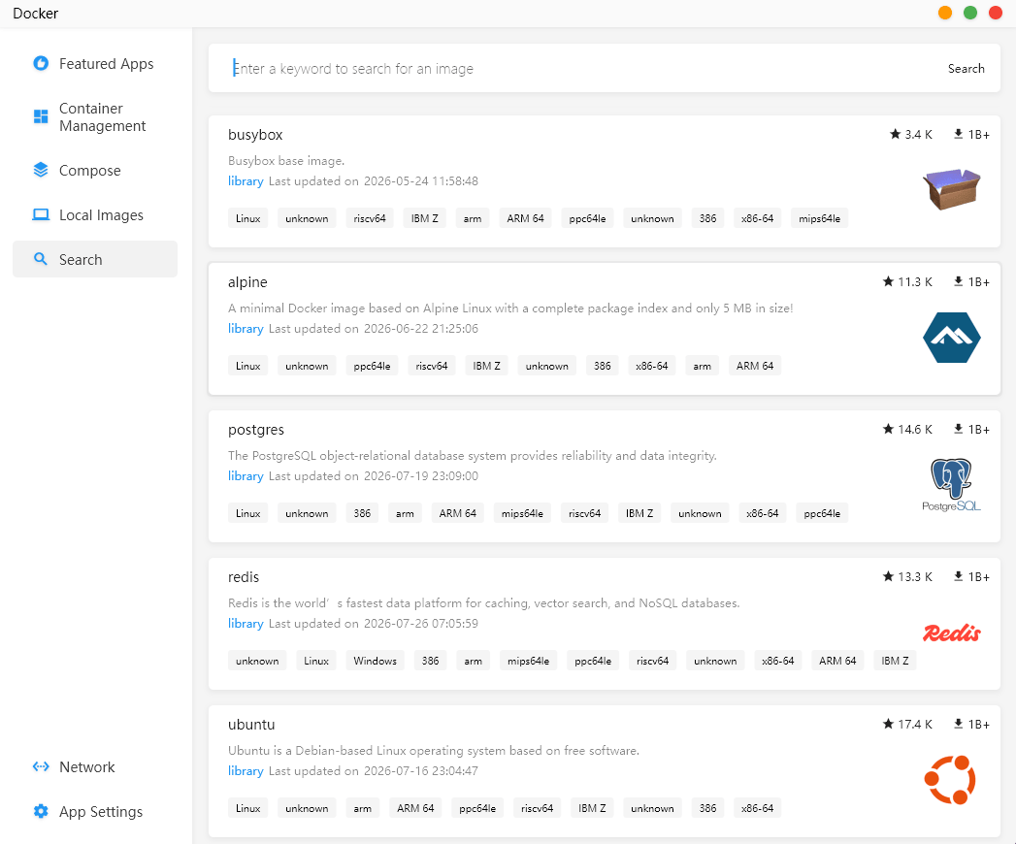Open Local Images page
Image resolution: width=1016 pixels, height=844 pixels.
point(94,215)
